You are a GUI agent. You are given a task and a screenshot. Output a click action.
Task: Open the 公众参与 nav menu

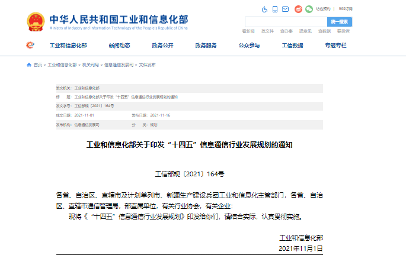[249, 46]
